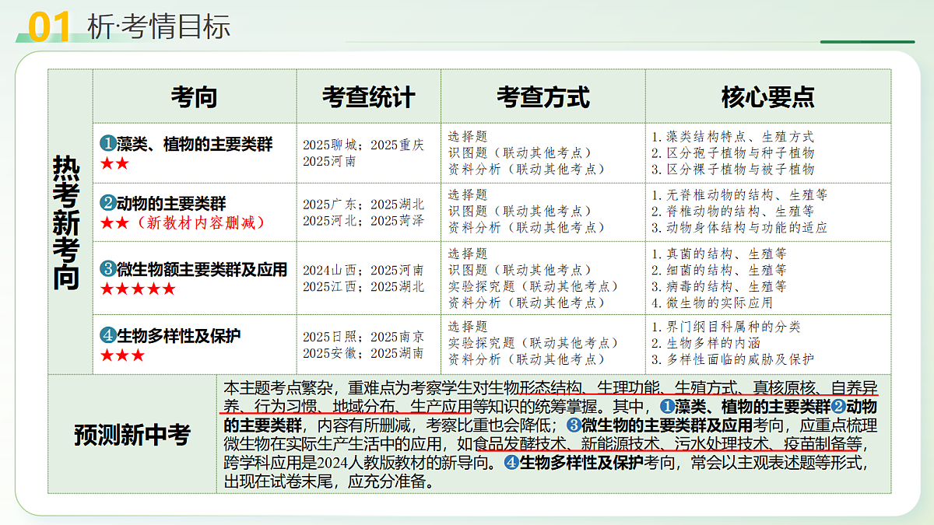934x525 pixels.
Task: Click the three-star rating under 生物多样性及保护
Action: [122, 355]
